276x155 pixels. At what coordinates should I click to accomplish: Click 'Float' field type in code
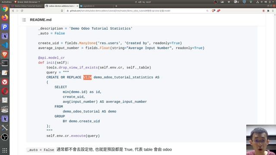click(x=105, y=48)
